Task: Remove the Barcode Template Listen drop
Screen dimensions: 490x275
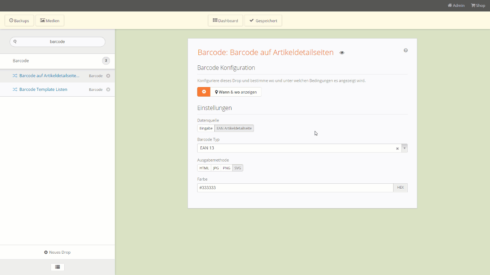Action: (x=108, y=90)
